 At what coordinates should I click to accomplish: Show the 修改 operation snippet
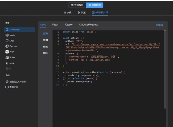pyautogui.click(x=45, y=47)
